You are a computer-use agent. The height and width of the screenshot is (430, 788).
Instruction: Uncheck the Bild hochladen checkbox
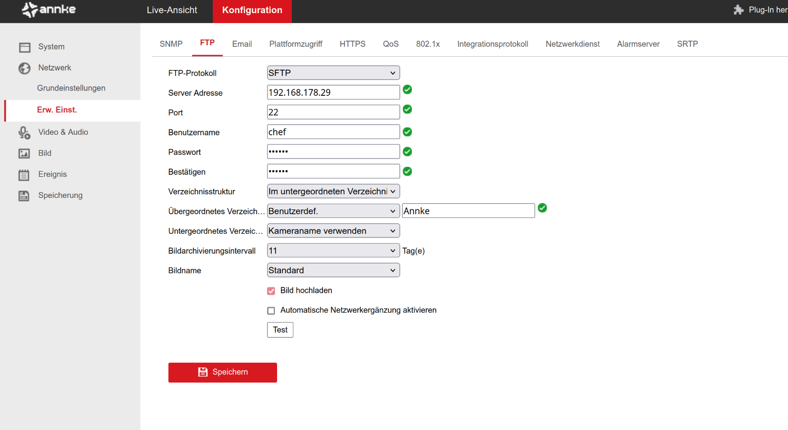271,291
